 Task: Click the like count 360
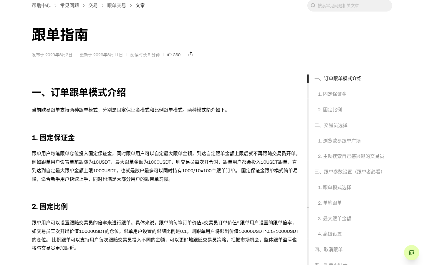(x=177, y=55)
